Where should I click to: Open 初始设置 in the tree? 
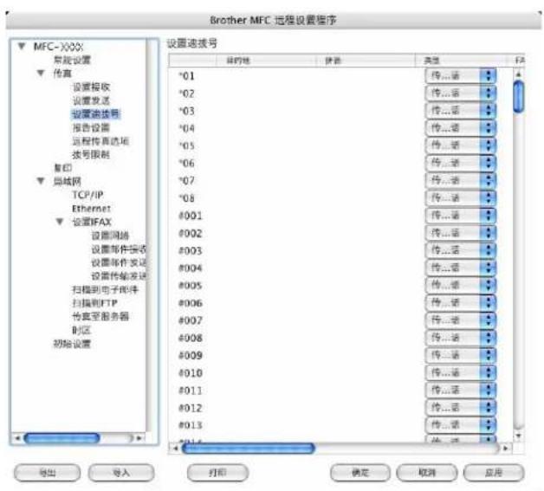pyautogui.click(x=72, y=344)
